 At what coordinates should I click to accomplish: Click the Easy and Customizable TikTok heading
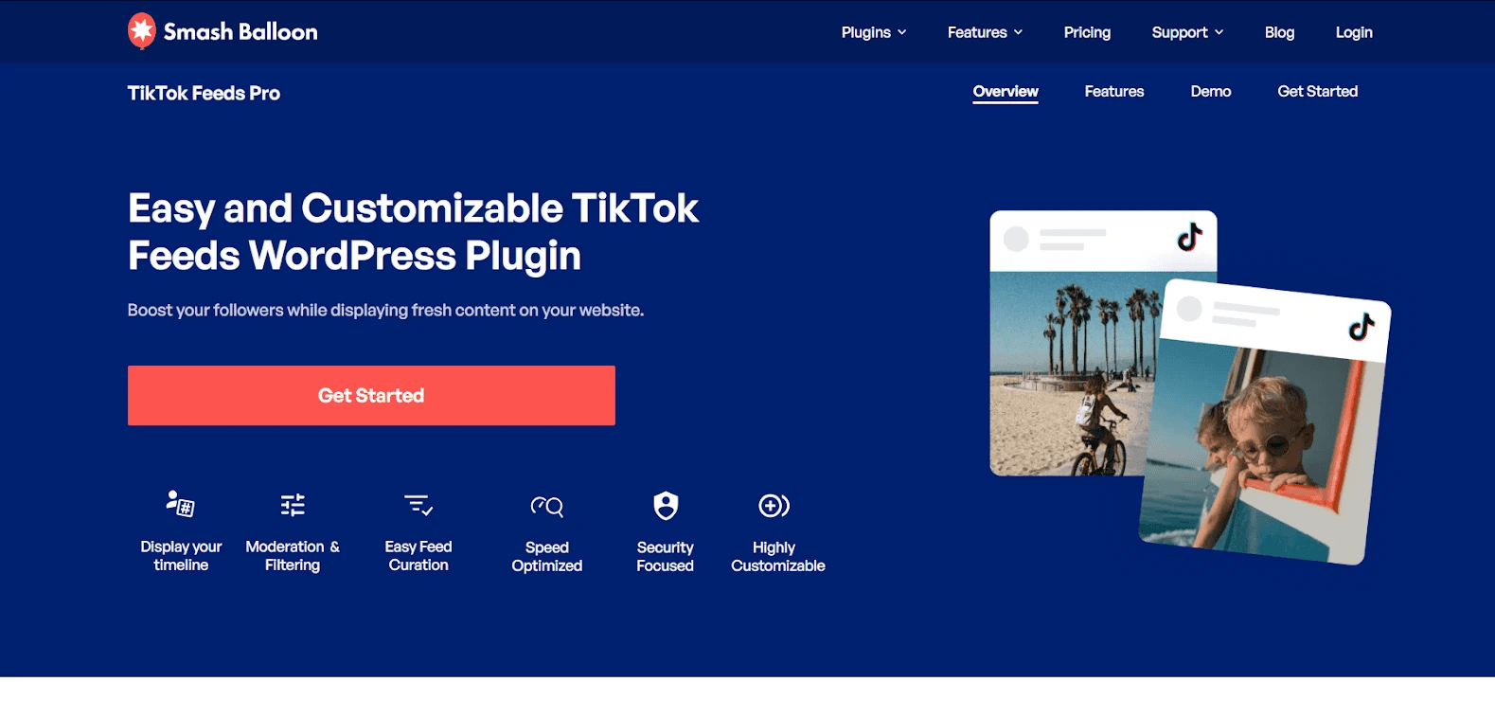click(x=414, y=232)
